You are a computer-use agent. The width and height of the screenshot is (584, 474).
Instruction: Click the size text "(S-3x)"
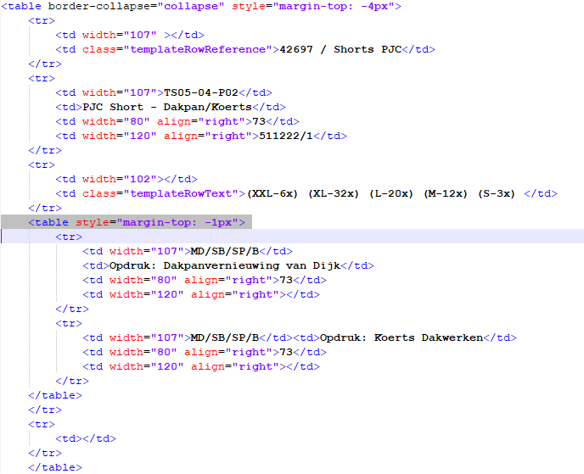[497, 194]
